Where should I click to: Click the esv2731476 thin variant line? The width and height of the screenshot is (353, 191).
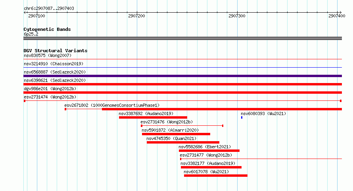[182, 126]
